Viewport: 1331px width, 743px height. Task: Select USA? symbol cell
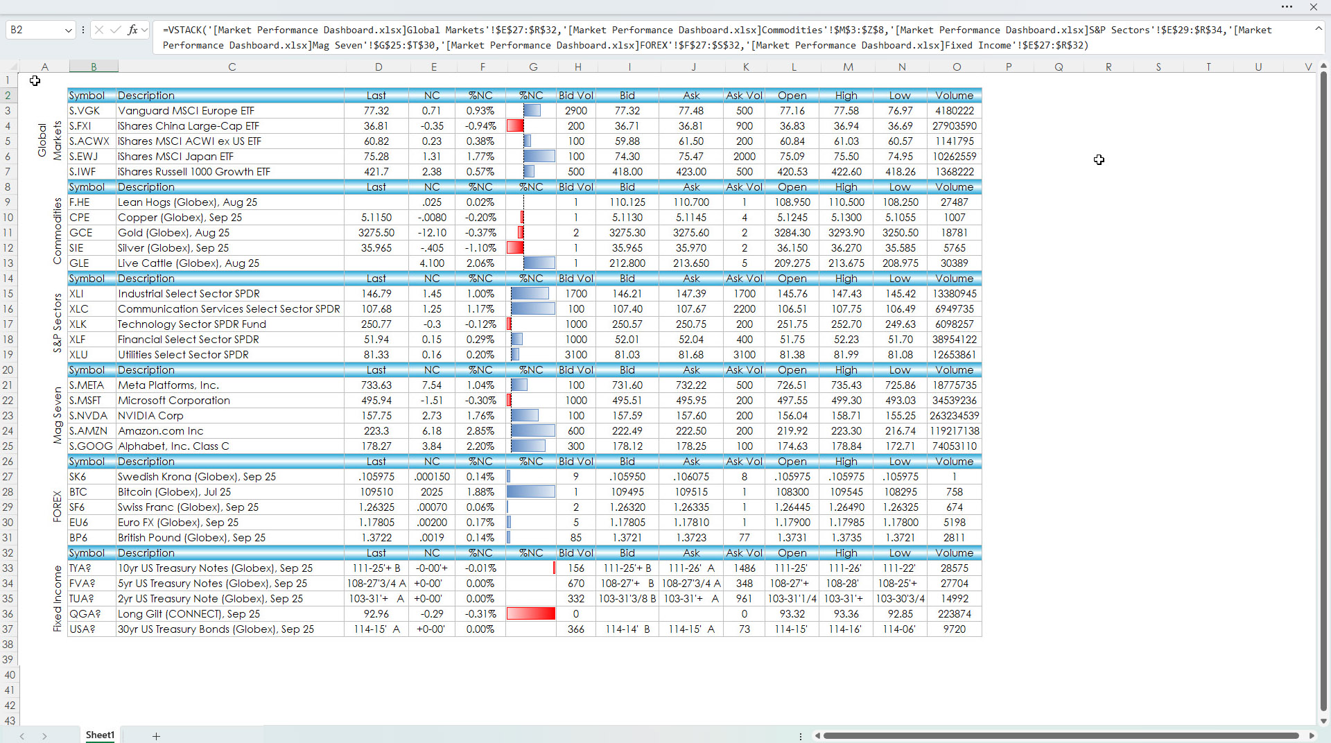click(92, 629)
